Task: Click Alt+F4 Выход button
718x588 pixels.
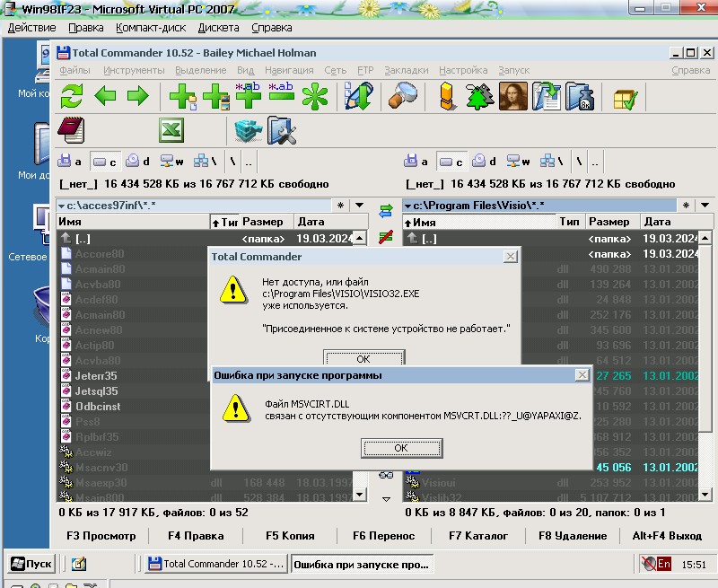Action: (667, 536)
